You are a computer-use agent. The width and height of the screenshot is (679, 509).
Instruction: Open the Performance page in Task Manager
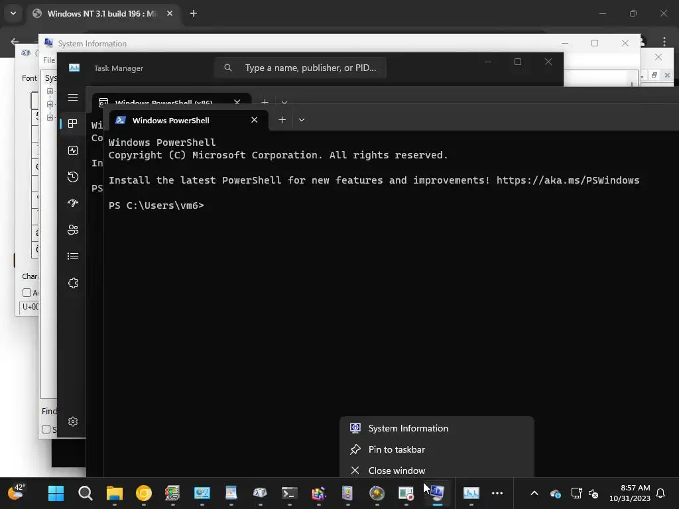(73, 150)
